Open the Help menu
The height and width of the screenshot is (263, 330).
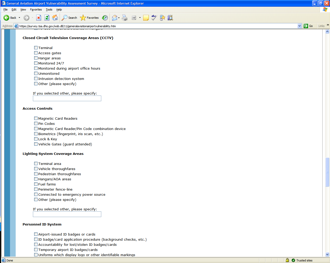coord(59,10)
